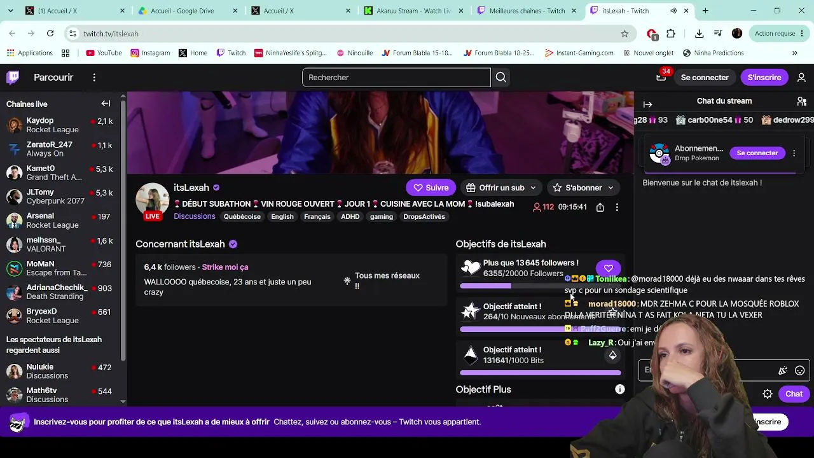
Task: Open the Chrome profile avatar
Action: [737, 34]
